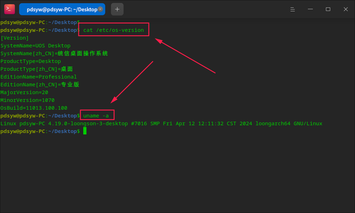Click the 'ProductType=Desktop' line
Screen dimensions: 355x213
coord(30,61)
